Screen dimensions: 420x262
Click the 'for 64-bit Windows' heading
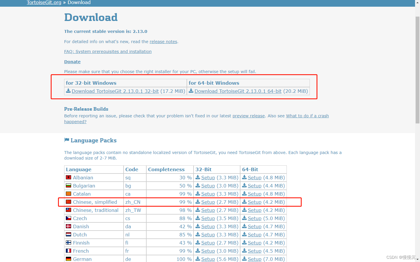(x=214, y=83)
